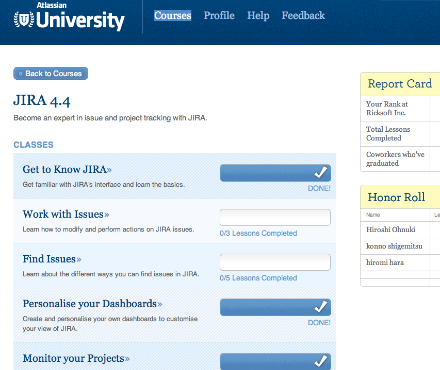Click the description 'Get familiar with JIRA's interface'
Screen dimensions: 440x370
[x=104, y=184]
